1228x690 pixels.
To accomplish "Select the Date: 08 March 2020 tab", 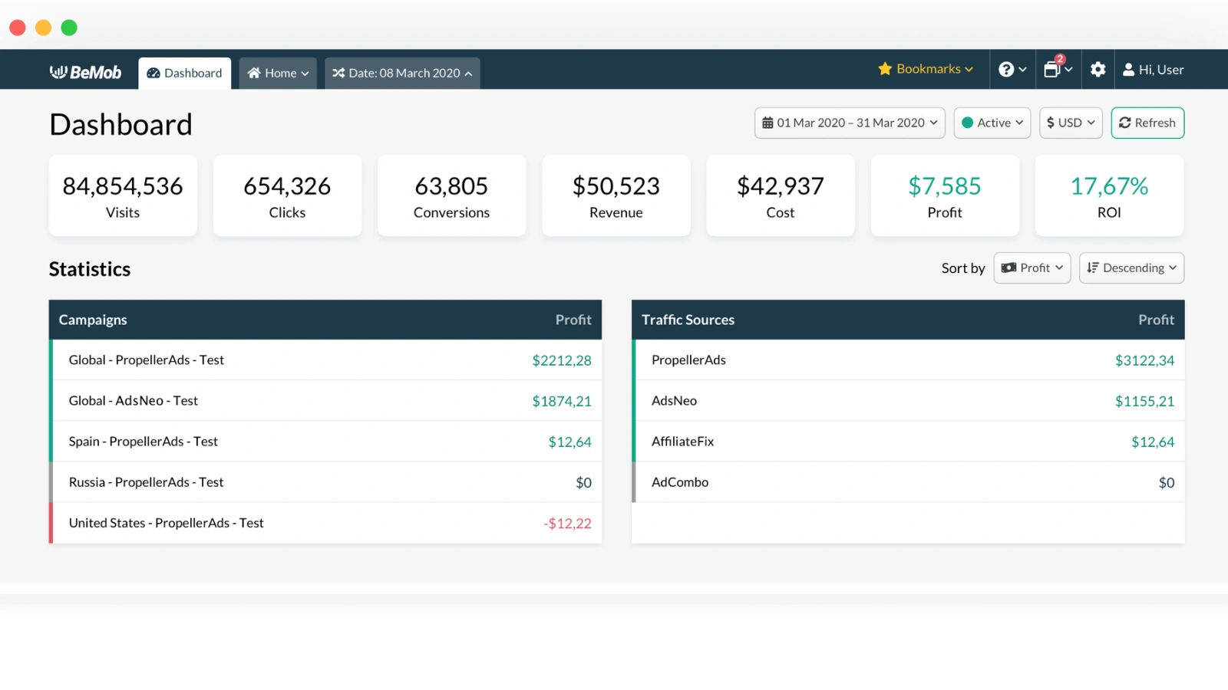I will point(402,73).
